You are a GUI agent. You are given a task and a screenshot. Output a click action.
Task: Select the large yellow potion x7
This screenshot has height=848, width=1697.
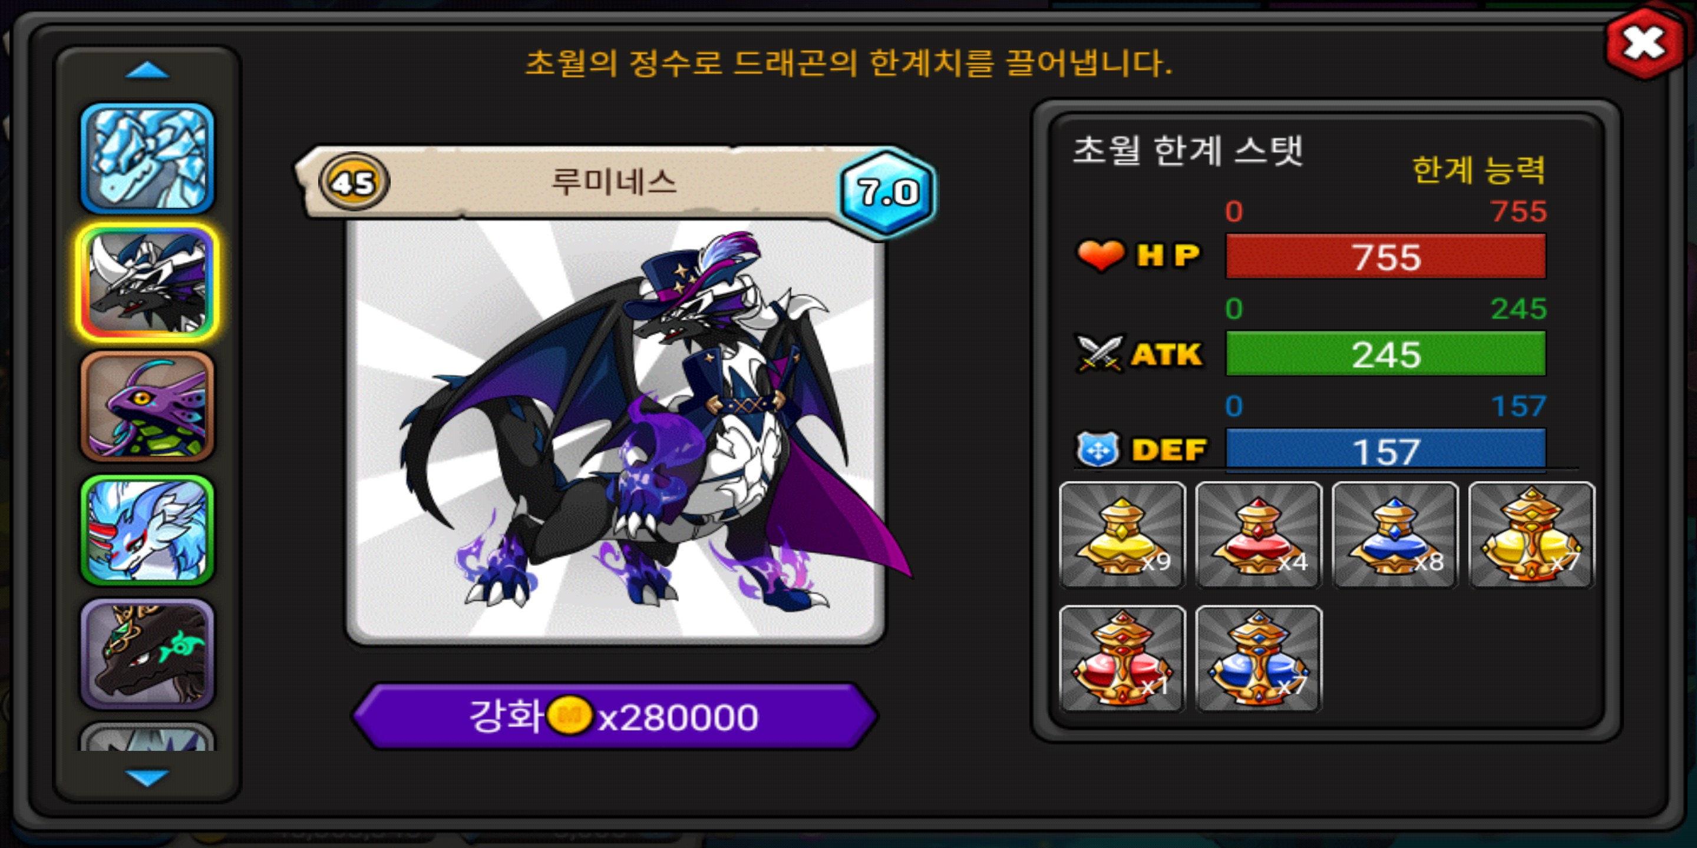(1531, 535)
